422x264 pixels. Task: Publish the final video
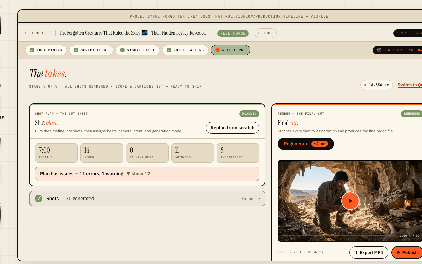tap(407, 252)
